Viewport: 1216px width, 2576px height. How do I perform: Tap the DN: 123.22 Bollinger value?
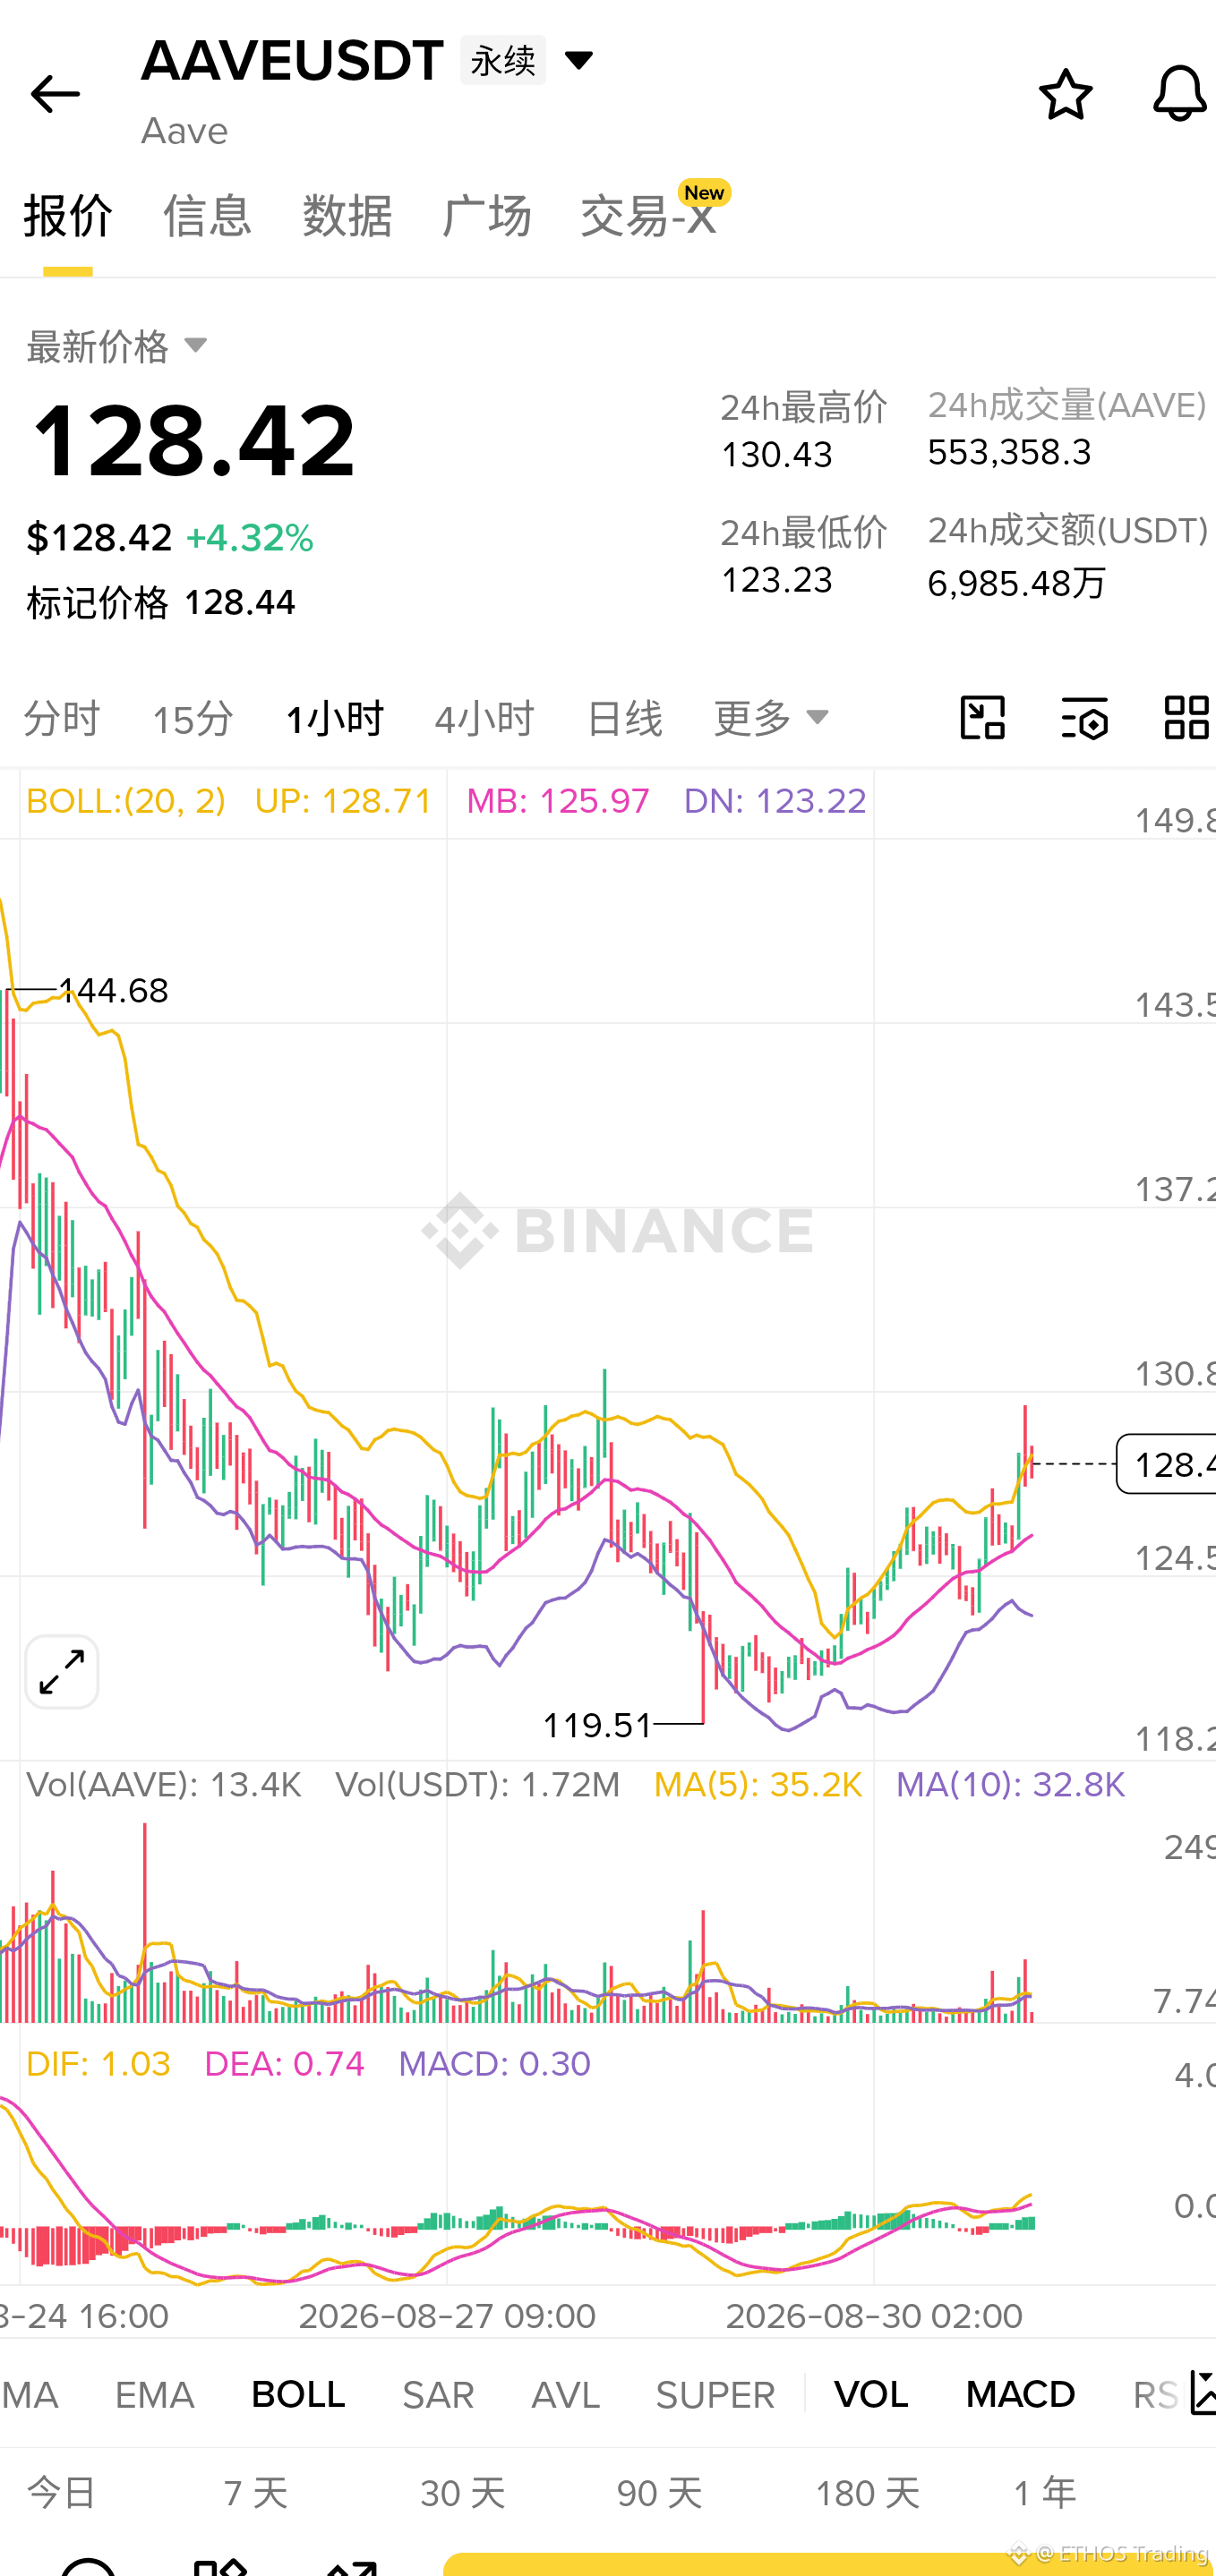coord(775,801)
